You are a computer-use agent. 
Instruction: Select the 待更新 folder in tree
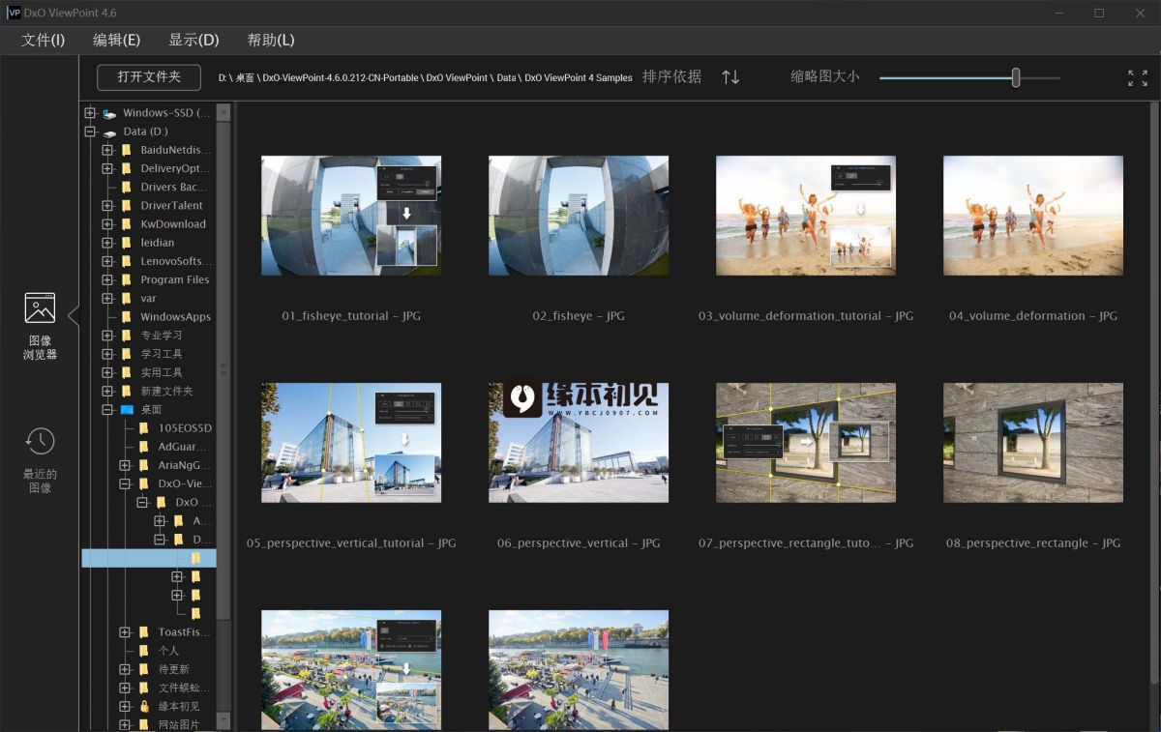[173, 668]
